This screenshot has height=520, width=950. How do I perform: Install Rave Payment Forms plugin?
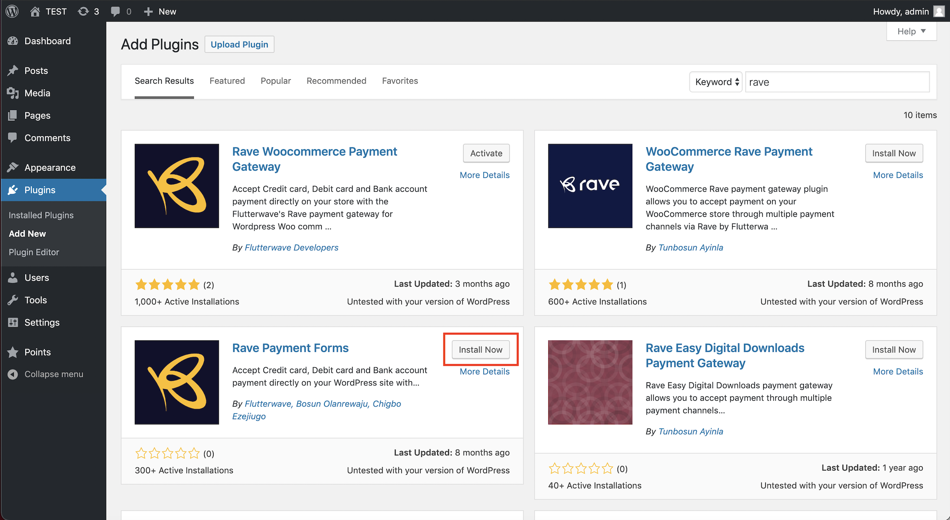(x=480, y=350)
